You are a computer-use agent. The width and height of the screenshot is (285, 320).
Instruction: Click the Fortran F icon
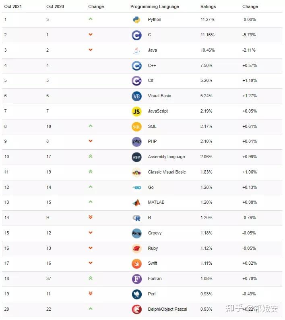click(x=136, y=279)
